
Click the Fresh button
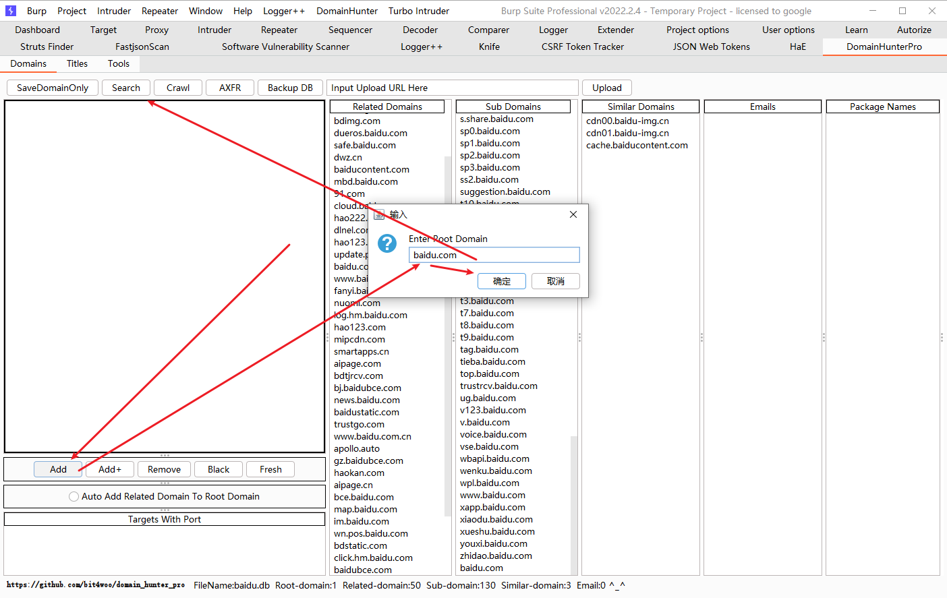270,469
